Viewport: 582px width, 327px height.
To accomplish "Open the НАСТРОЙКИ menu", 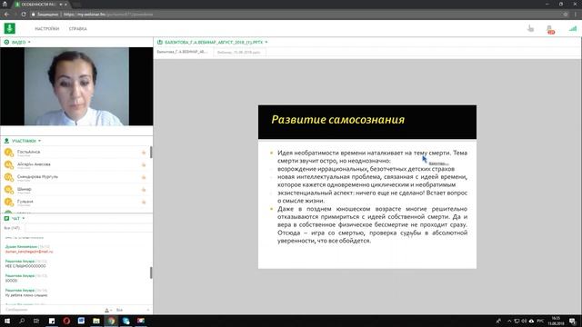I will click(46, 28).
